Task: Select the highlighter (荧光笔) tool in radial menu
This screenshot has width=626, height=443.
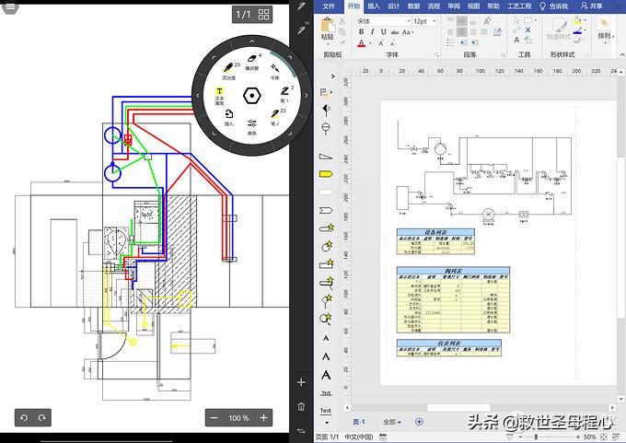Action: point(227,70)
